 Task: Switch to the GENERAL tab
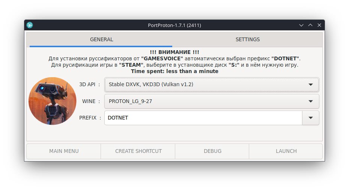101,40
